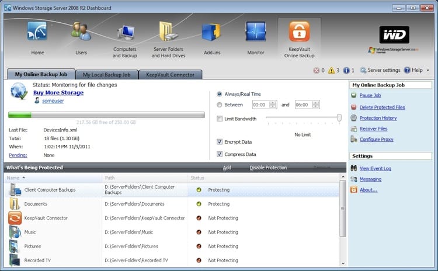The image size is (438, 271).
Task: Click Disable Protection in the protected bar
Action: pos(268,168)
